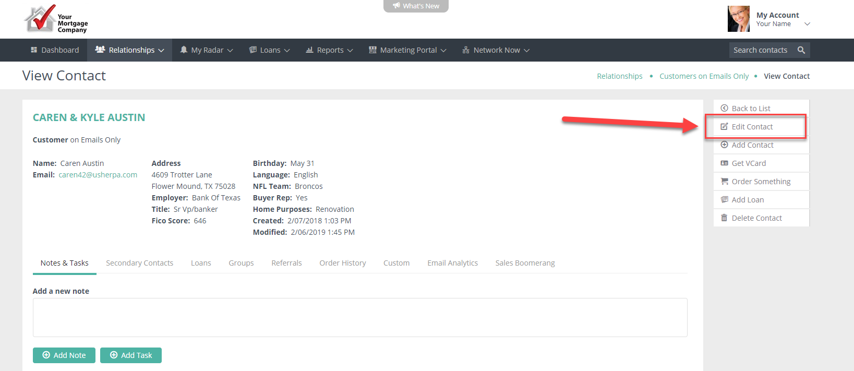Select the Sales Boomerang tab

click(525, 263)
